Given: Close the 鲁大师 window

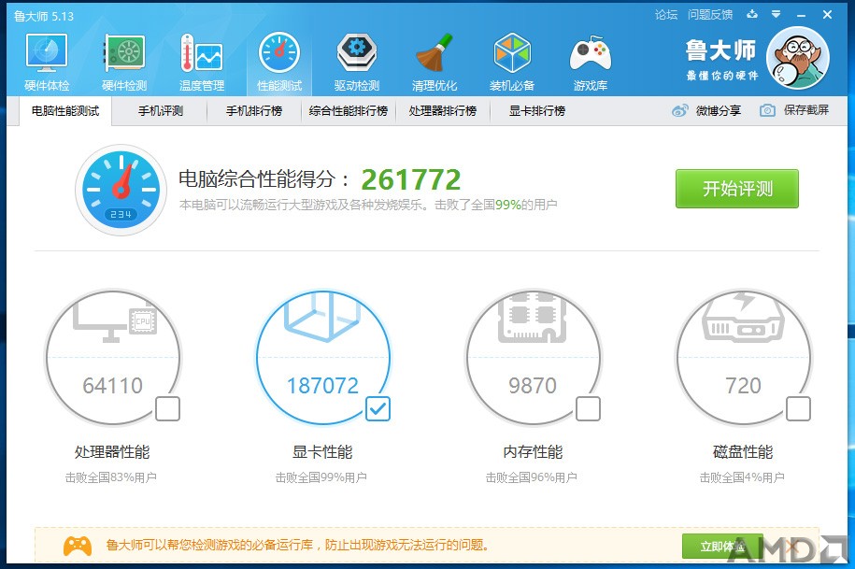Looking at the screenshot, I should coord(827,15).
